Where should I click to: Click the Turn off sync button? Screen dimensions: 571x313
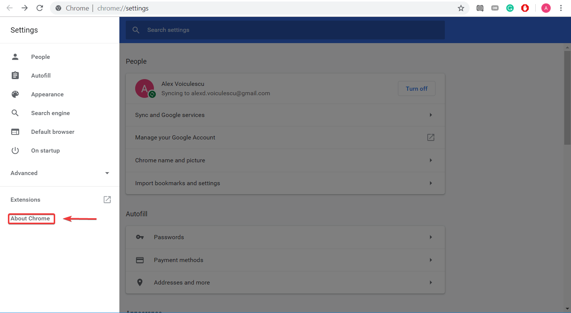pos(416,88)
